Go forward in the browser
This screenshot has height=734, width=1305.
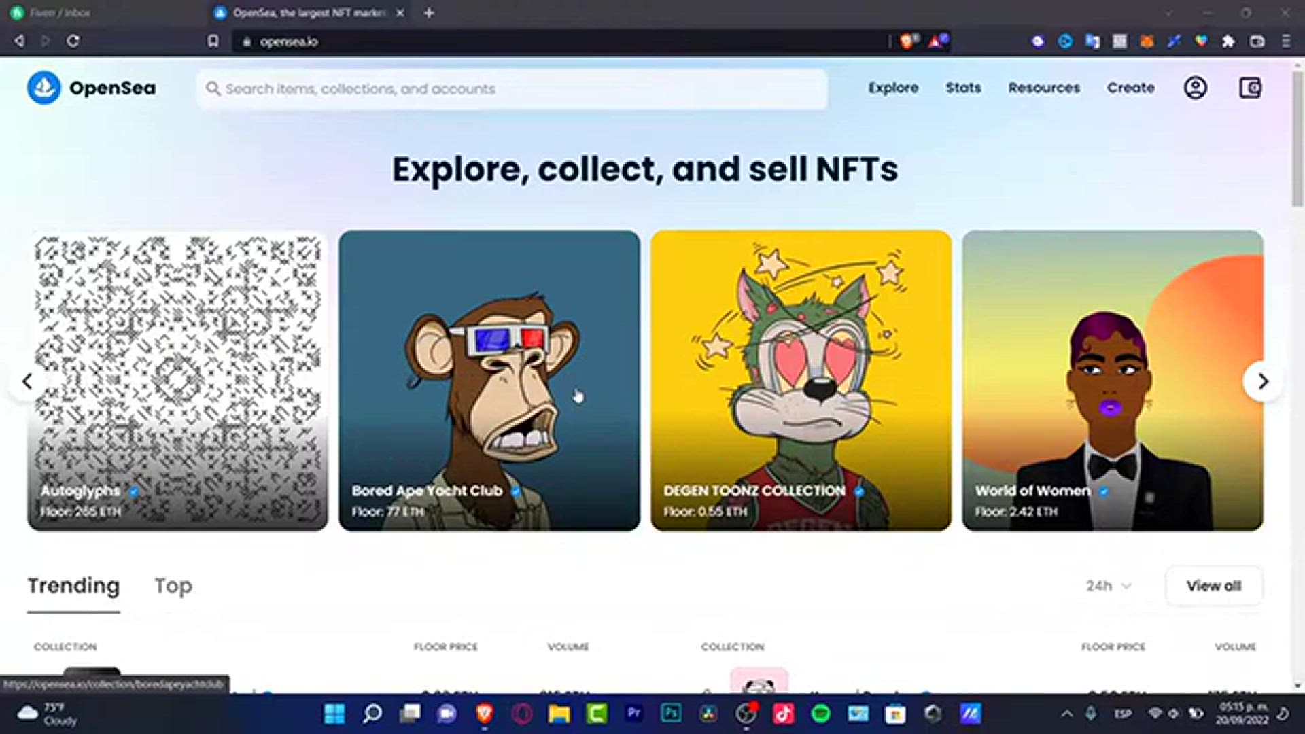(x=45, y=41)
